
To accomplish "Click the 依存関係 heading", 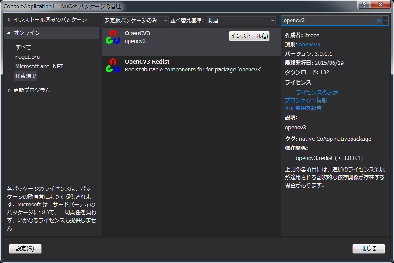I will [296, 148].
